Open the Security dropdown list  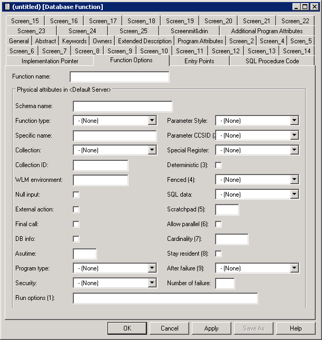(x=152, y=283)
